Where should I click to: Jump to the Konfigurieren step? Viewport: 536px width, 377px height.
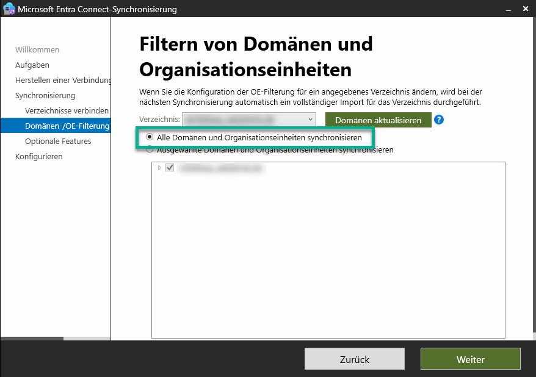coord(39,156)
